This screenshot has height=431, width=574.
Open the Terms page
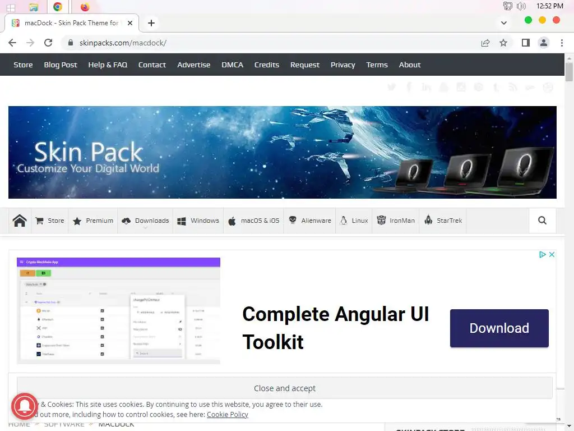377,65
